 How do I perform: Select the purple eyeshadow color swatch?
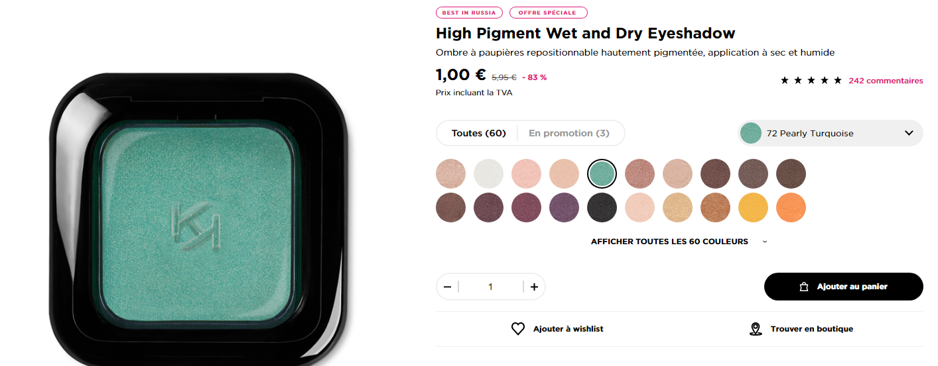pos(564,208)
